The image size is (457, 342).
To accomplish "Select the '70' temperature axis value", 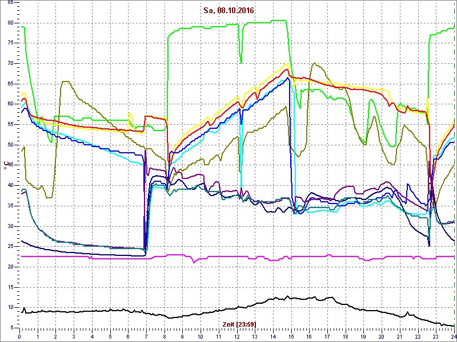I will [10, 63].
